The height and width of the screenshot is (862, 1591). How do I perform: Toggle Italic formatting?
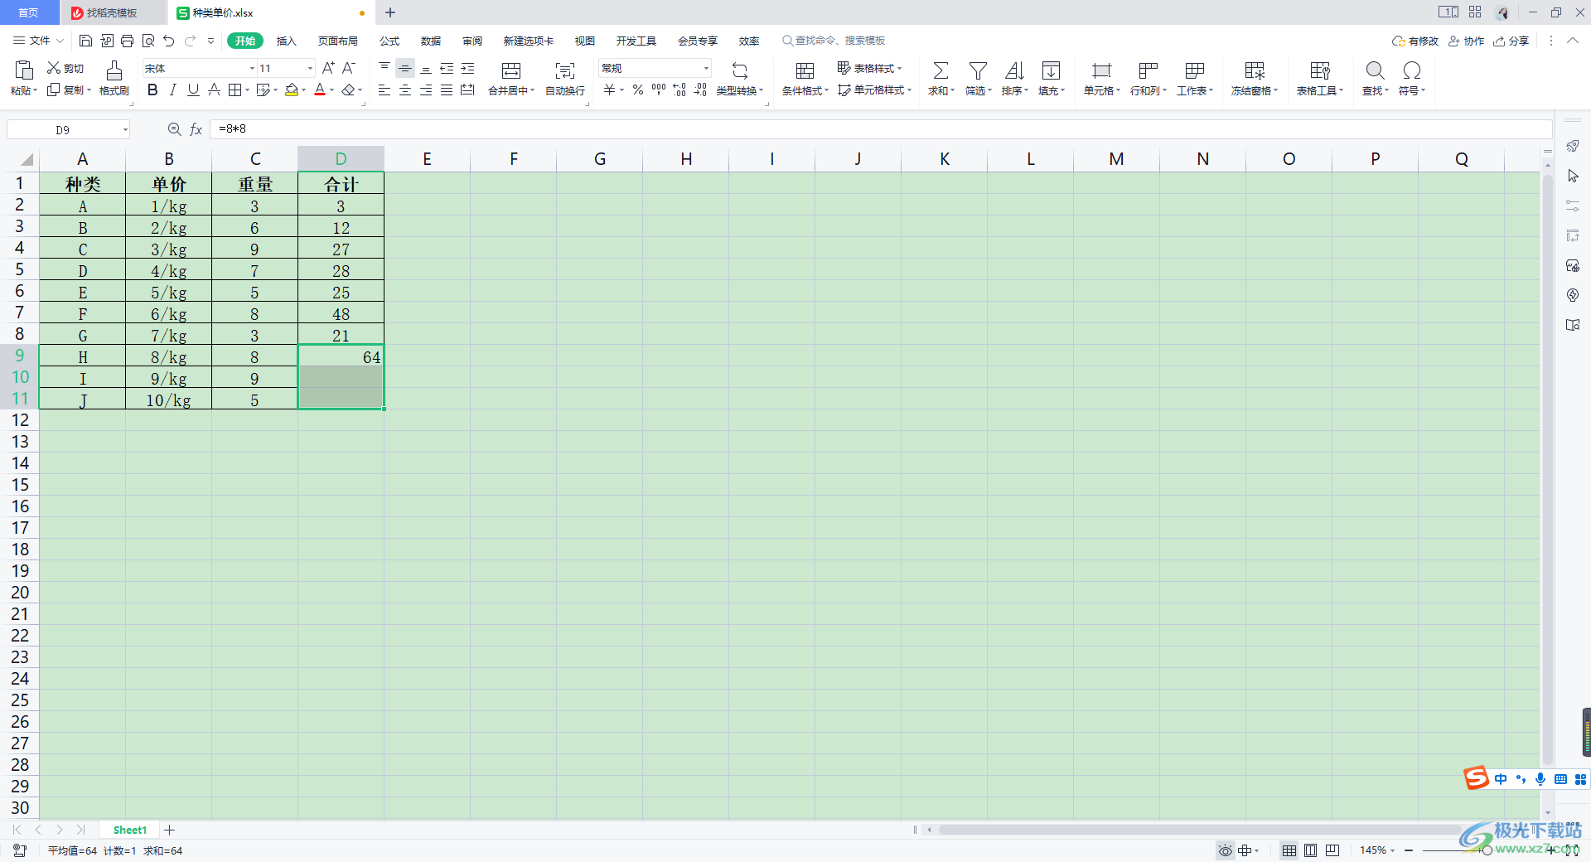[172, 90]
